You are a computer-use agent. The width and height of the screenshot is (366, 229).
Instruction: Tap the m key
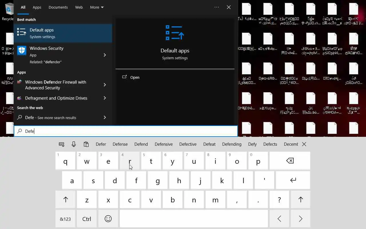(215, 200)
